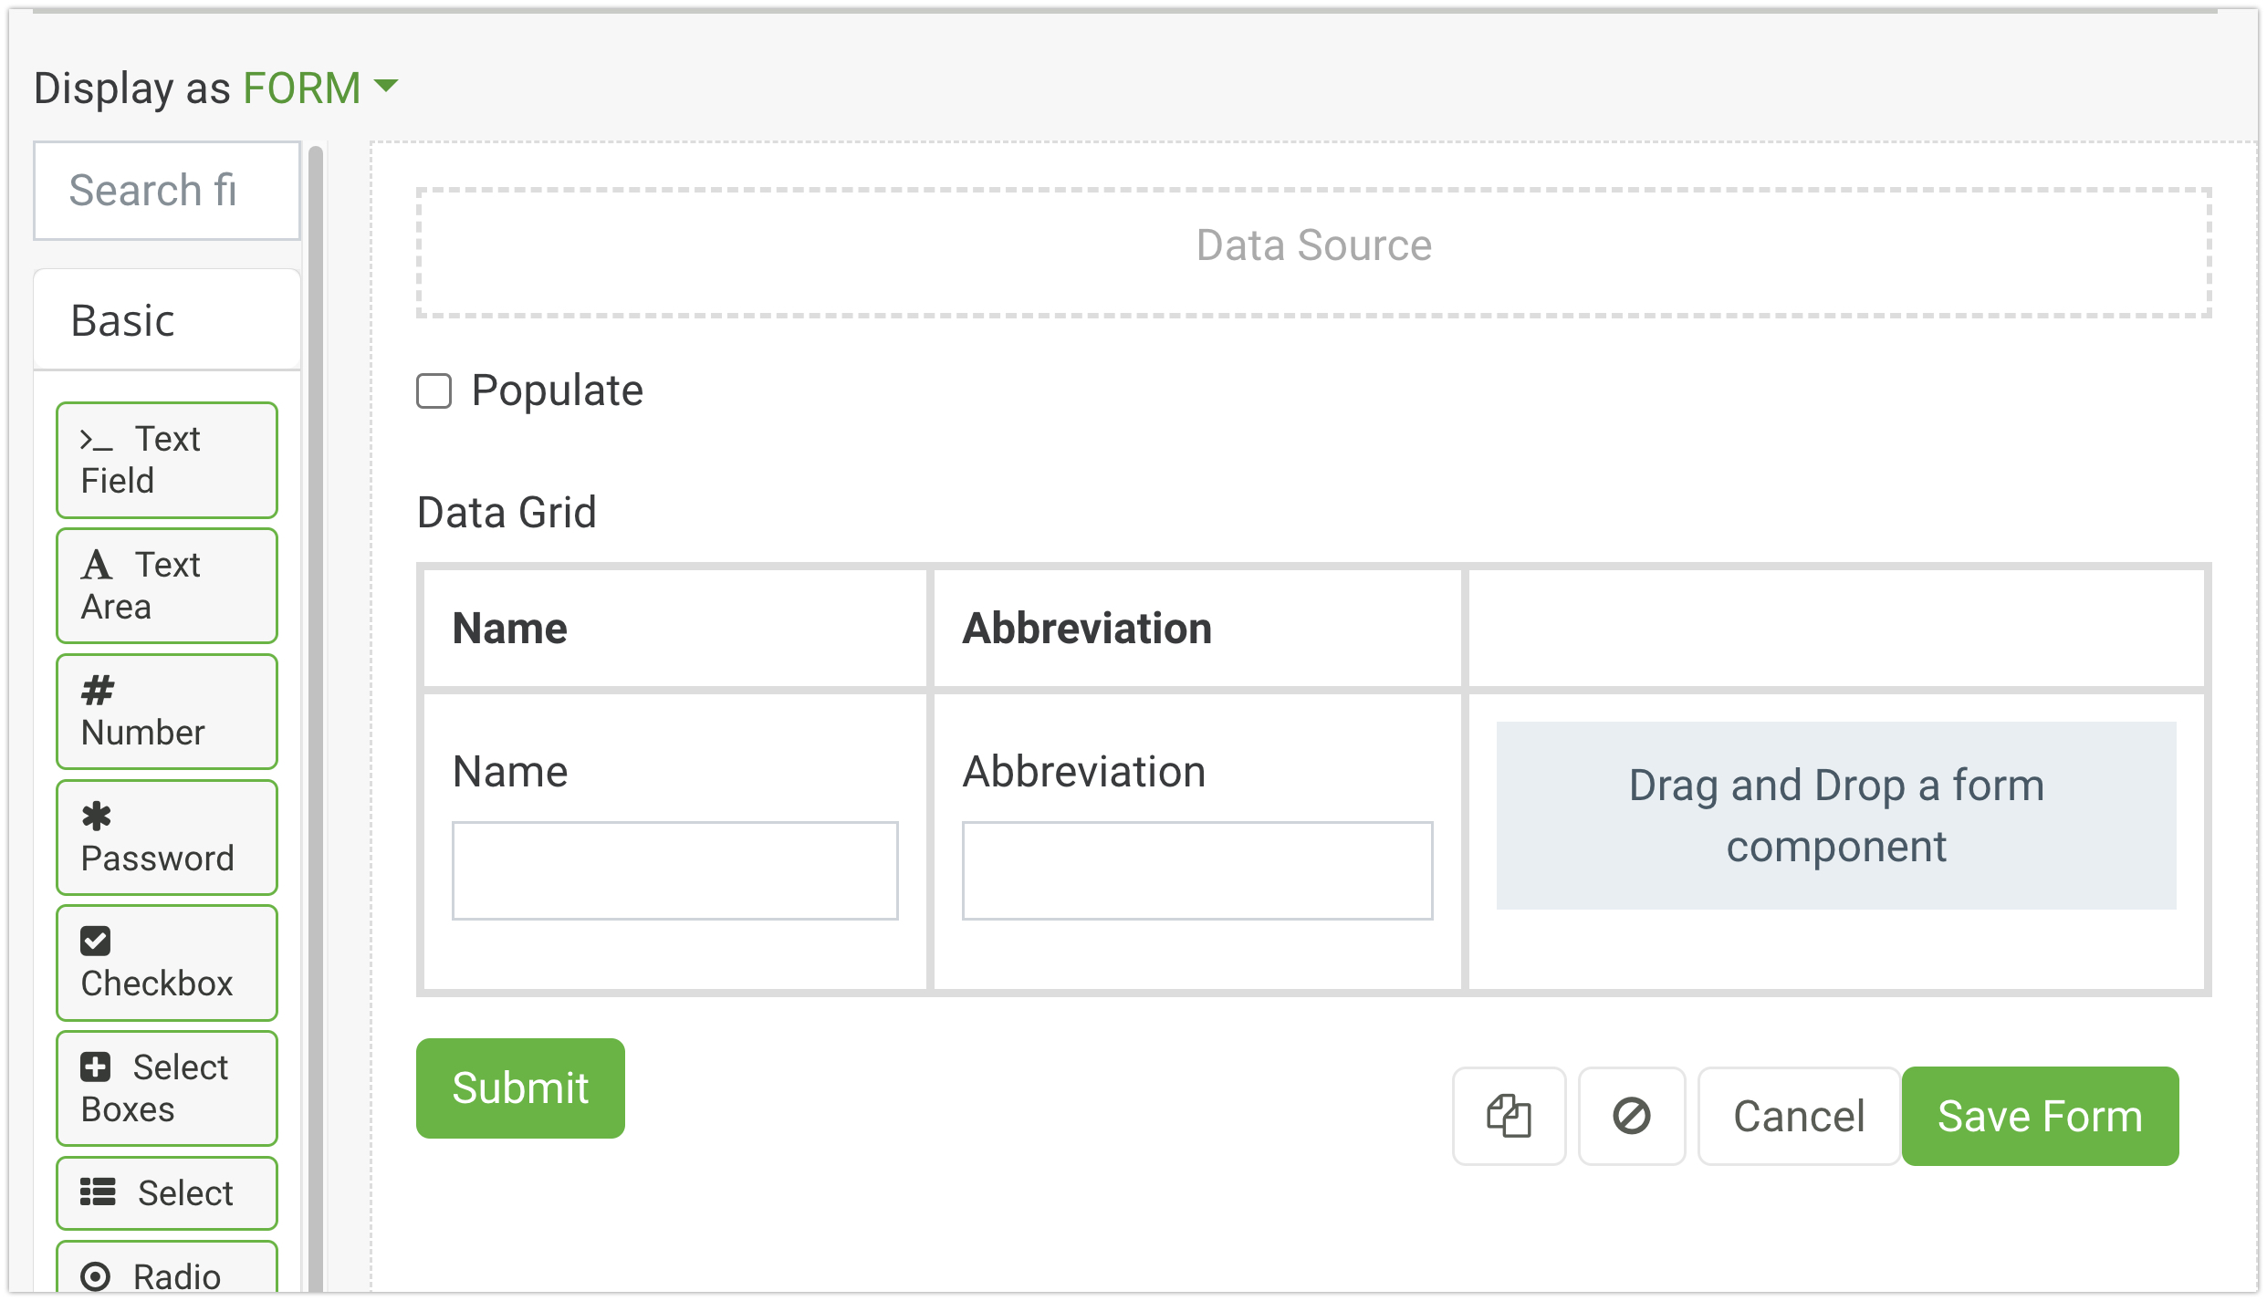Click the Search fields input box
This screenshot has height=1301, width=2267.
167,191
